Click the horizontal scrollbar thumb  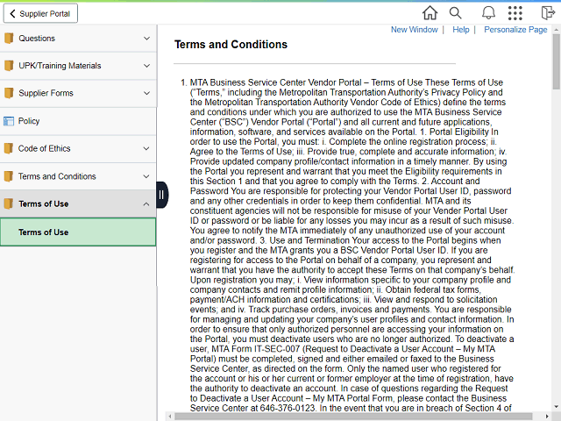pos(353,417)
